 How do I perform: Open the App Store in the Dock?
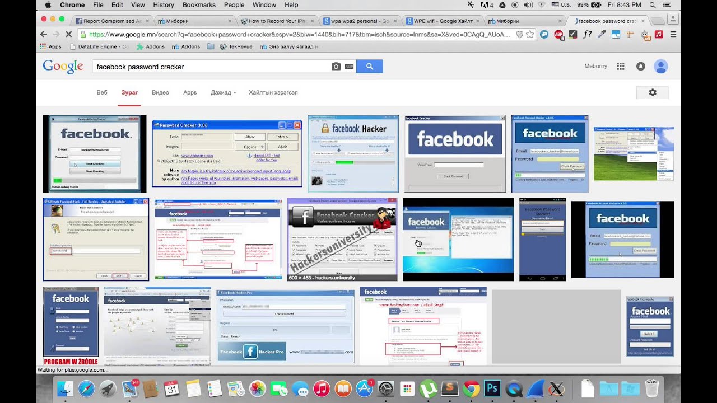click(x=364, y=388)
